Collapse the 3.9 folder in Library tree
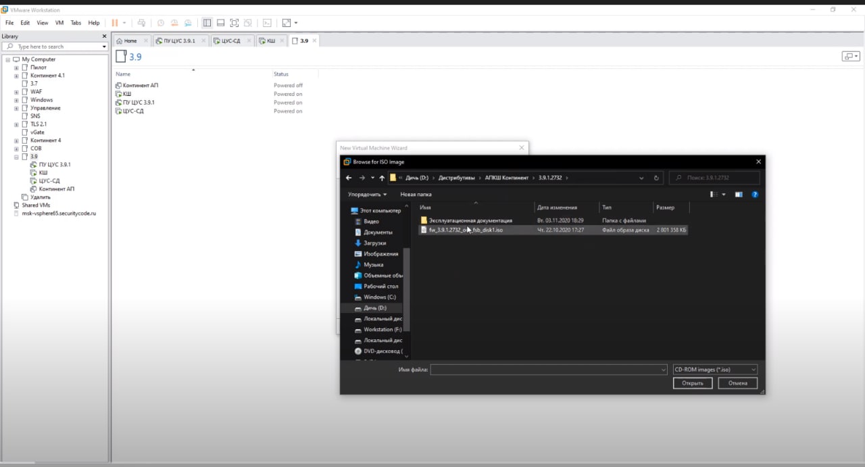The image size is (865, 467). tap(16, 157)
